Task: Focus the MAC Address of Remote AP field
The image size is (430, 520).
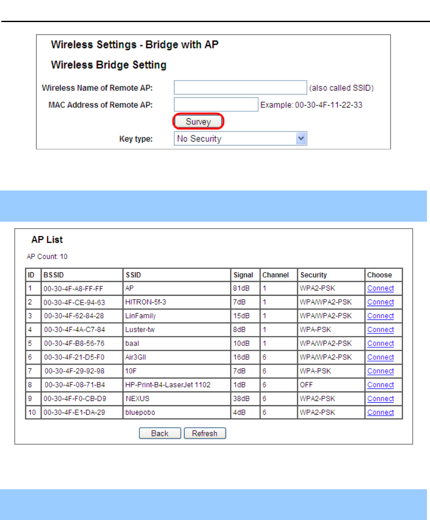Action: tap(216, 104)
